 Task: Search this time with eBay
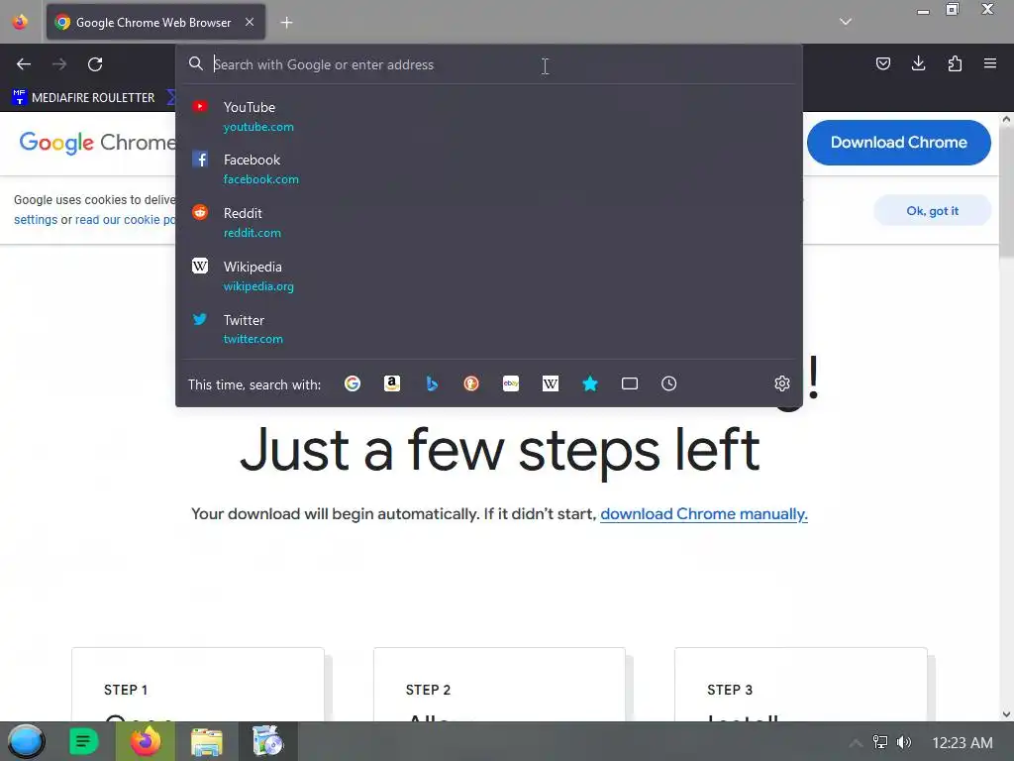click(x=511, y=383)
